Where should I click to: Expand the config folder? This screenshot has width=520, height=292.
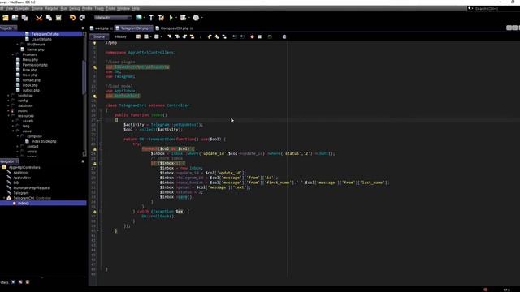[8, 101]
